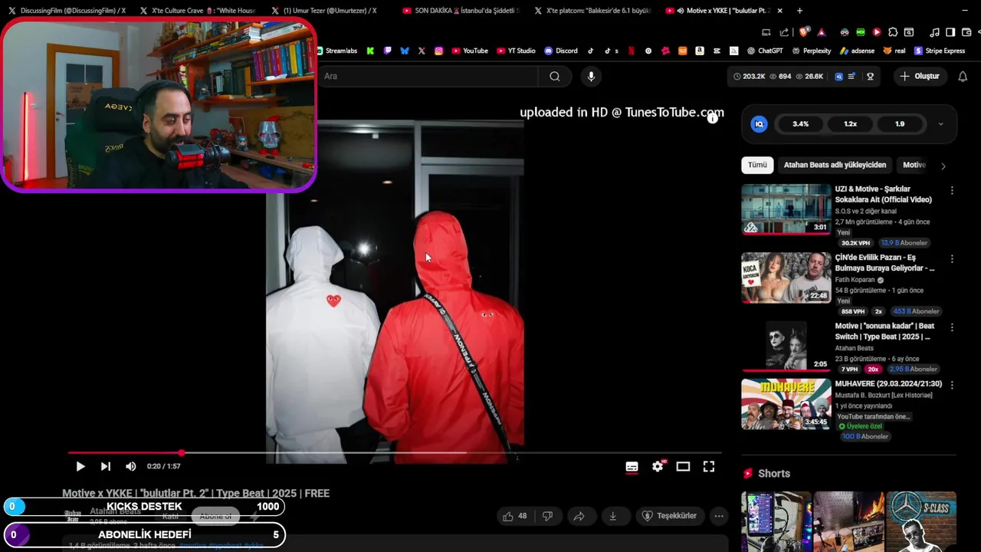Open options menu for UZI & Motive video

point(952,190)
